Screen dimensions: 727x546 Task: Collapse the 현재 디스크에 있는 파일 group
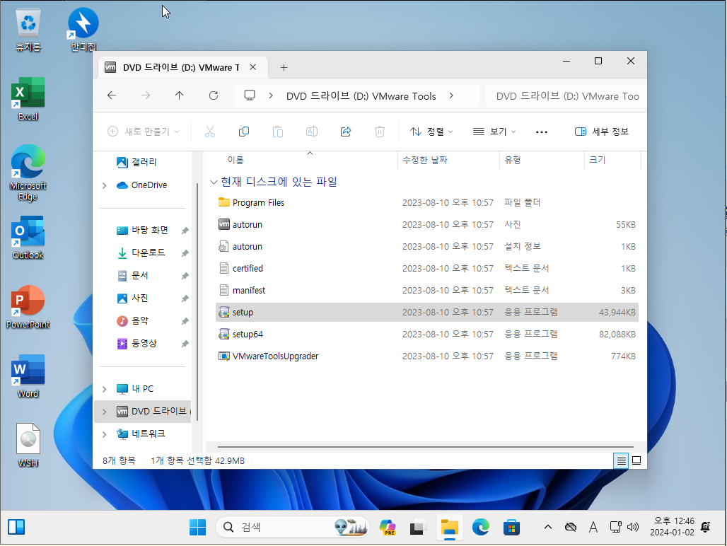pyautogui.click(x=214, y=182)
